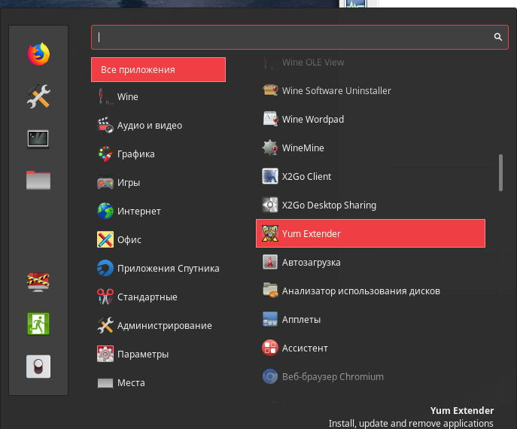
Task: Click the disk usage analyzer icon
Action: [270, 291]
